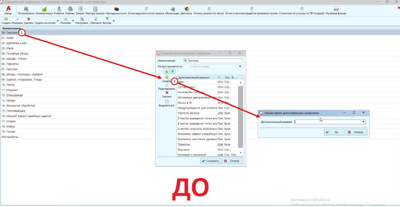Open Настройки in the list toolbar
The image size is (400, 207).
coord(82,21)
